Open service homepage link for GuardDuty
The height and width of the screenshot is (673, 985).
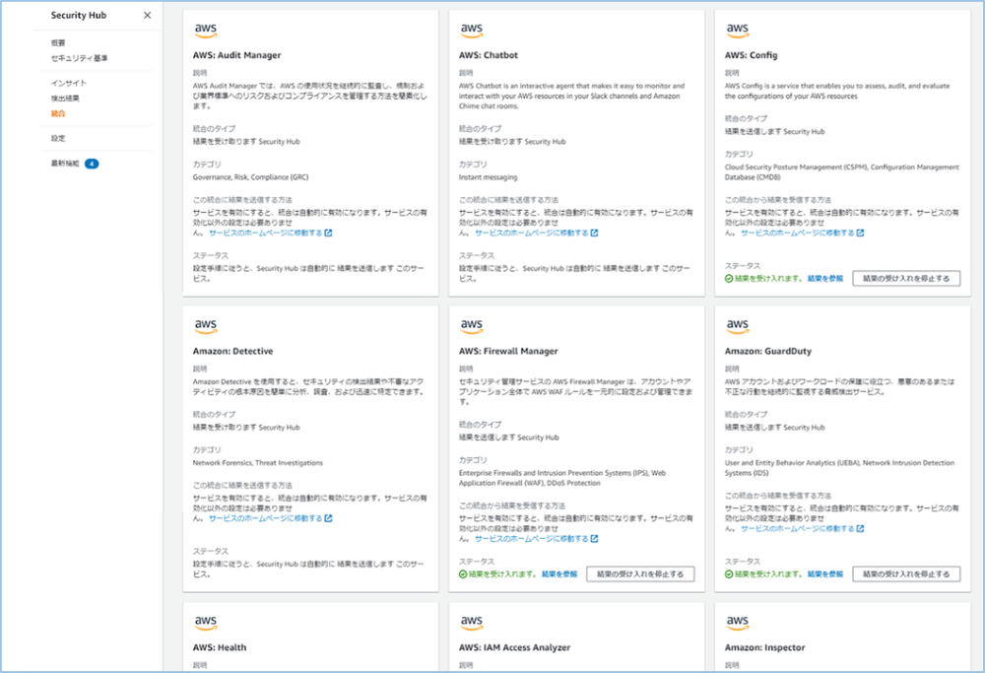(x=797, y=528)
